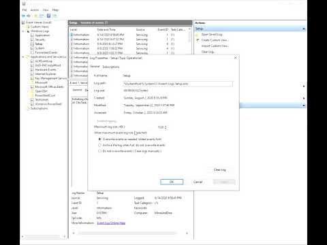This screenshot has height=245, width=327.
Task: Select Overwrite events as needed option
Action: point(99,140)
